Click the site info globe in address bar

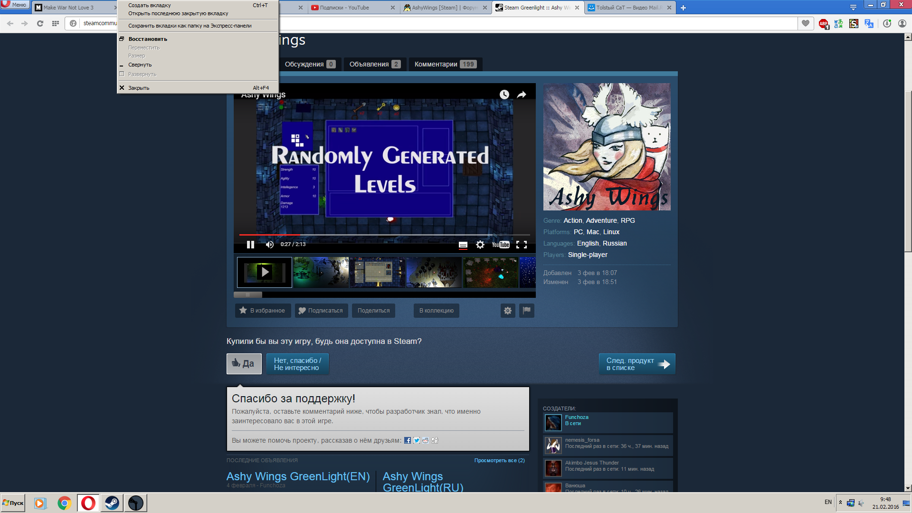73,23
